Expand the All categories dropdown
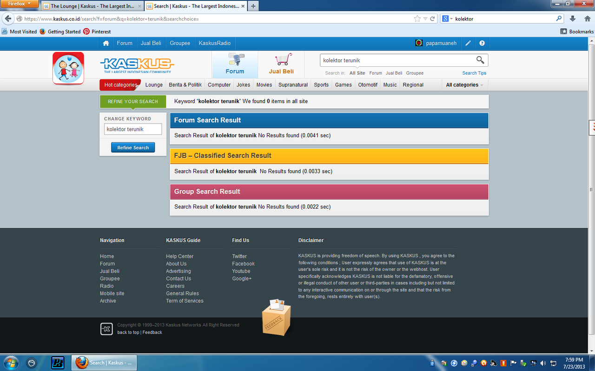595x371 pixels. [x=465, y=85]
